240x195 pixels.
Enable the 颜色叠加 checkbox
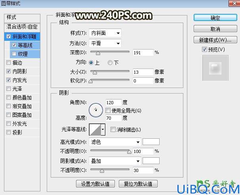8,97
